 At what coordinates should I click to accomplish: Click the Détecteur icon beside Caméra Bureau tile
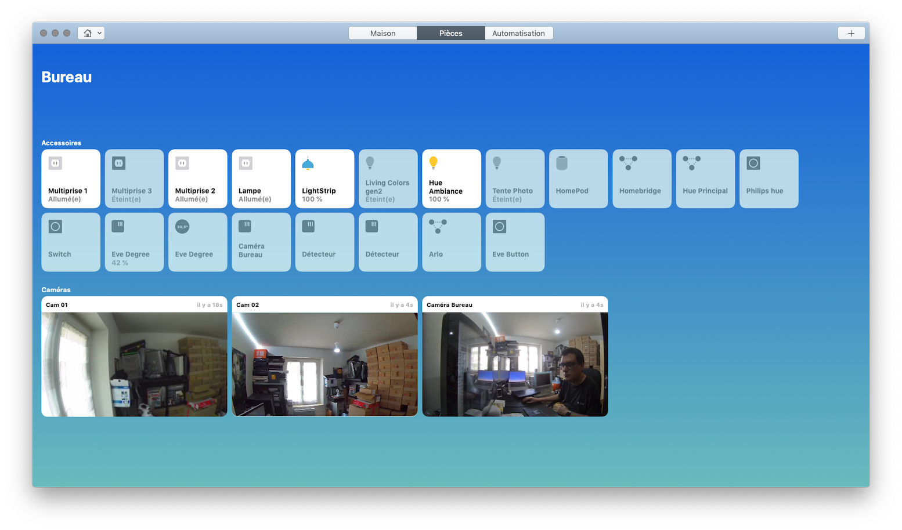(308, 226)
